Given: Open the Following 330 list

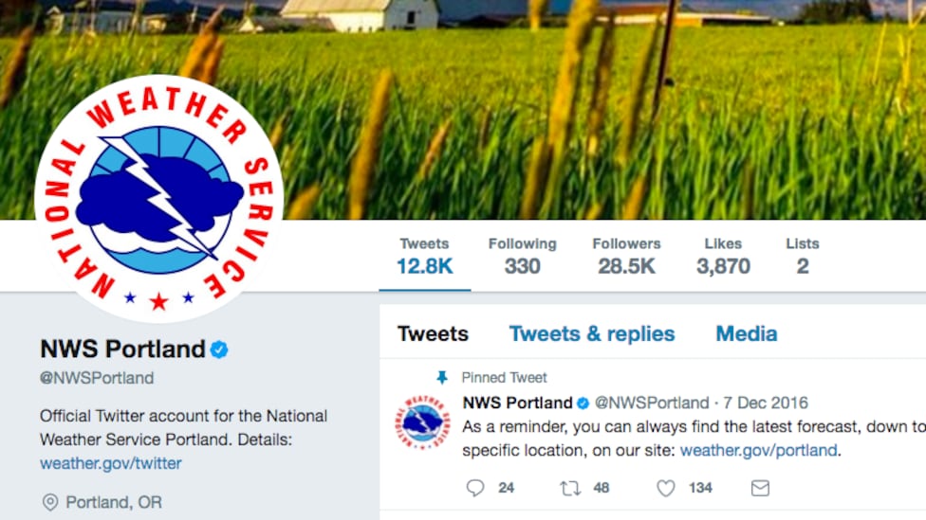Looking at the screenshot, I should [522, 257].
